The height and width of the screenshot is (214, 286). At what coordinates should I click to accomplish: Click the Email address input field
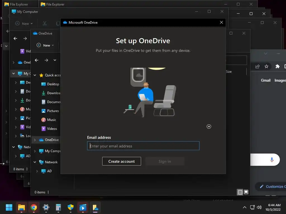tap(143, 146)
